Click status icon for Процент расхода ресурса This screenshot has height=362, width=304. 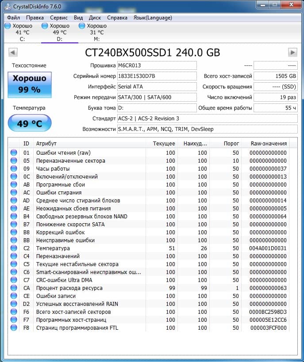point(14,288)
